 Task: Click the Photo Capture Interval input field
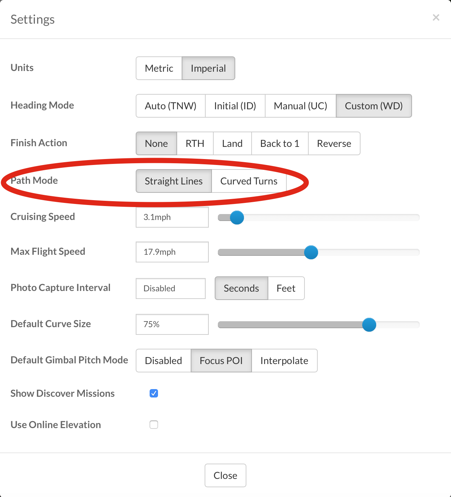(171, 288)
